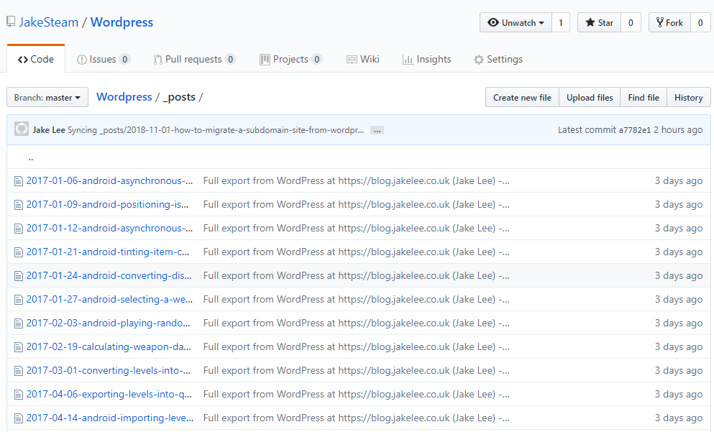714x432 pixels.
Task: Open the file 2017-04-14-android-importing-leve
Action: (110, 418)
